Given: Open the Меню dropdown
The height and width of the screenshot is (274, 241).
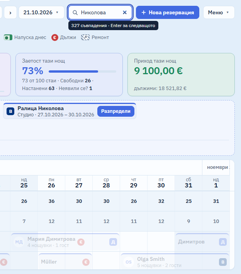Looking at the screenshot, I should (219, 12).
